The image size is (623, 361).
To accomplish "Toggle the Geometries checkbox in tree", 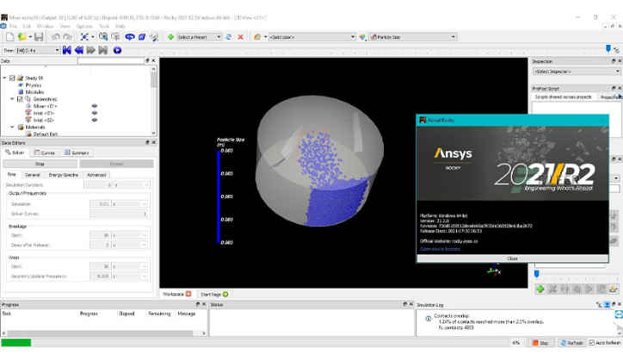I will point(18,99).
